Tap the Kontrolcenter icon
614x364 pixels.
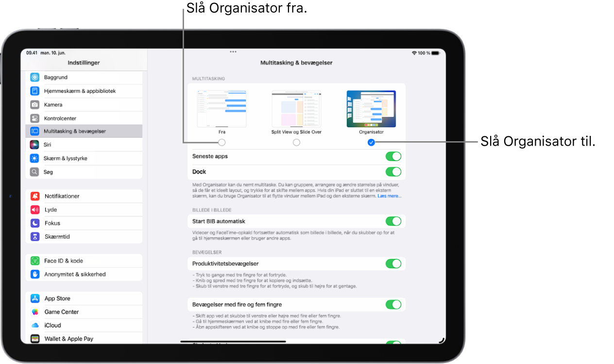tap(34, 118)
